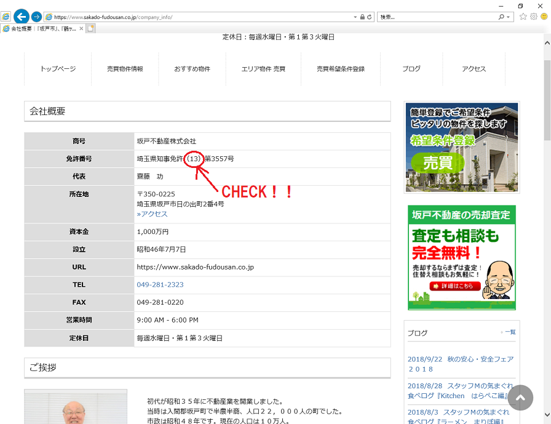Image resolution: width=551 pixels, height=424 pixels.
Task: Open the おすすめ物件 menu item
Action: [192, 69]
